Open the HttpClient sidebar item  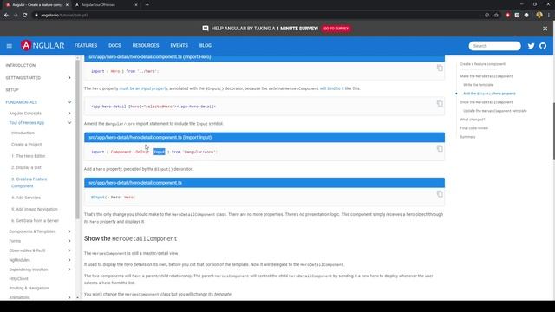point(19,279)
